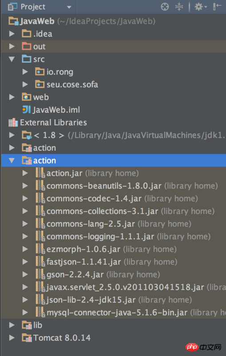This screenshot has width=226, height=356.
Task: Expand the .idea folder
Action: tap(12, 34)
